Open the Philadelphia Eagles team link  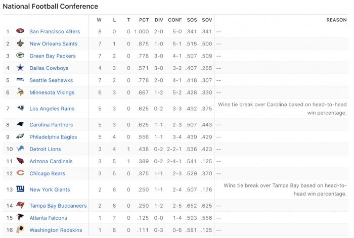pos(53,137)
